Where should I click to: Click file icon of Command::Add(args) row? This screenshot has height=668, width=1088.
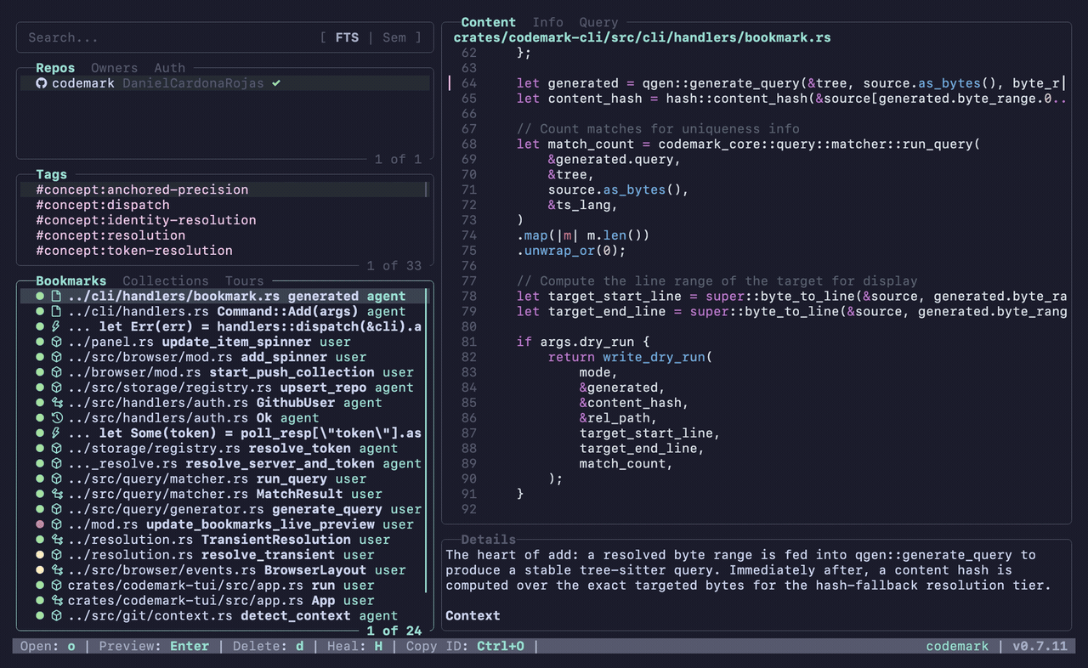click(56, 311)
